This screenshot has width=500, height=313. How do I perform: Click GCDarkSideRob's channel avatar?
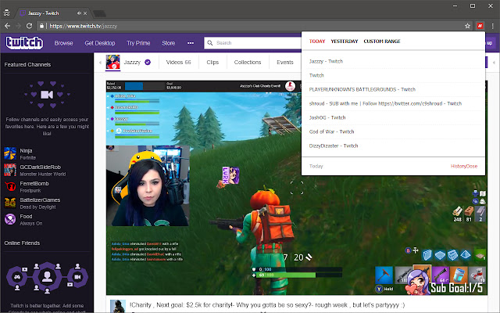[10, 170]
